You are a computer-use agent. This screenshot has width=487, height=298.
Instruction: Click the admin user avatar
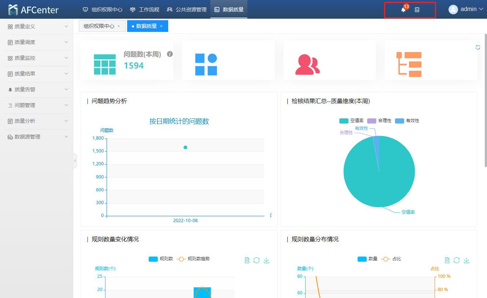453,9
